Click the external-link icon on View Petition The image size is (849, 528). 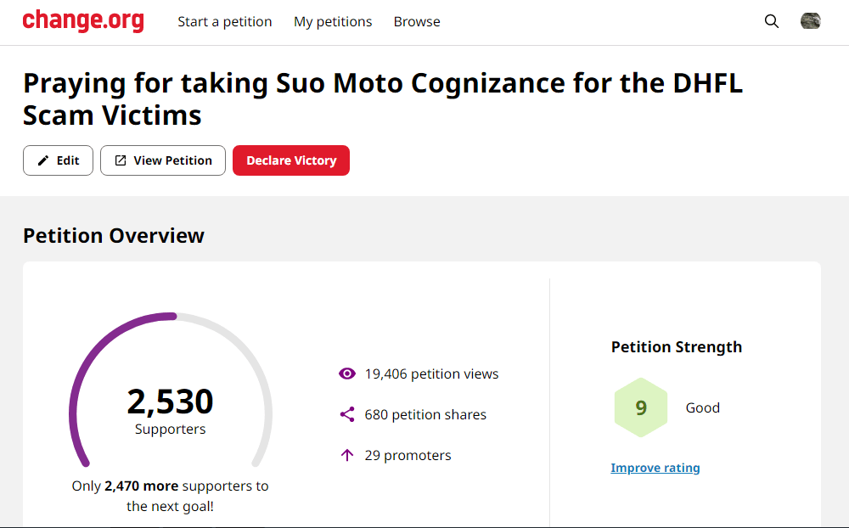[x=121, y=160]
